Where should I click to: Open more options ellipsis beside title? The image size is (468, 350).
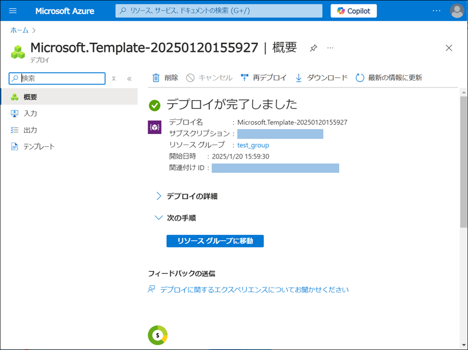(x=330, y=48)
